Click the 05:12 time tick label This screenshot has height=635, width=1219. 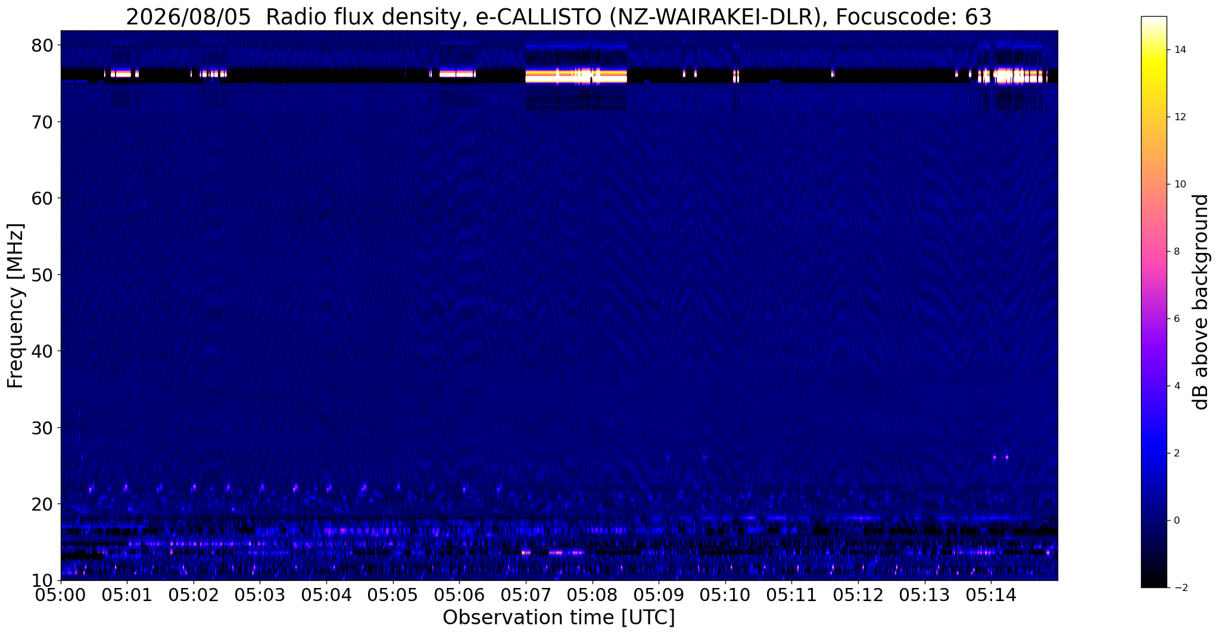point(858,595)
